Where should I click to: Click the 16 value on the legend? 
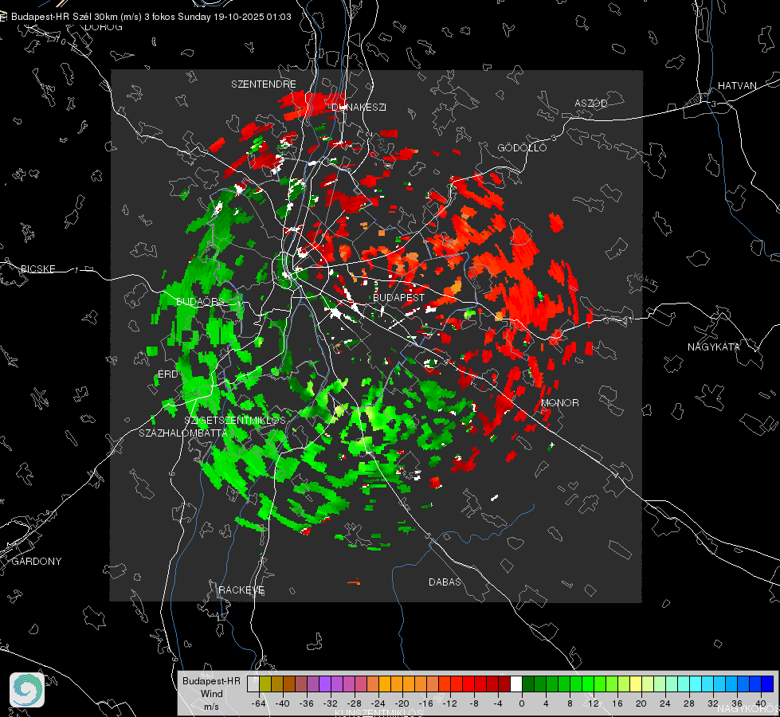[617, 703]
